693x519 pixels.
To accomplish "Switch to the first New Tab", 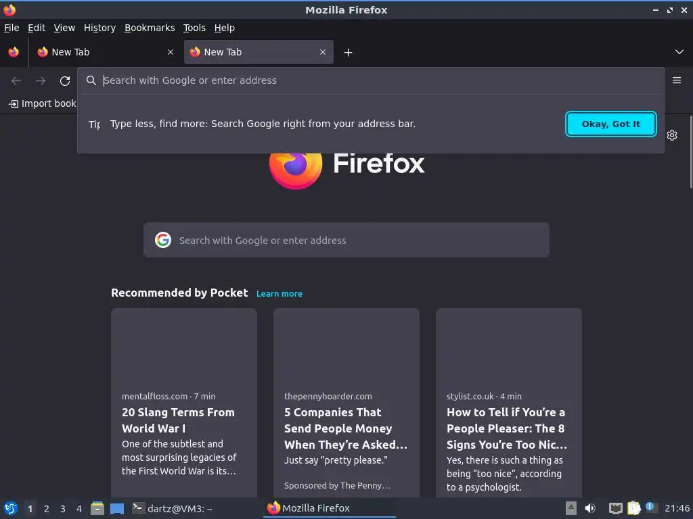I will coord(105,52).
